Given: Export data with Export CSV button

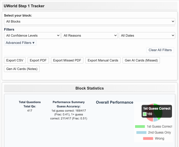Looking at the screenshot, I should click(15, 60).
